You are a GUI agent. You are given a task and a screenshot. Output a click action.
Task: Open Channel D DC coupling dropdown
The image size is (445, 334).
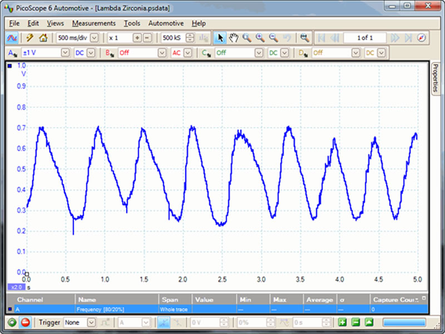[382, 53]
